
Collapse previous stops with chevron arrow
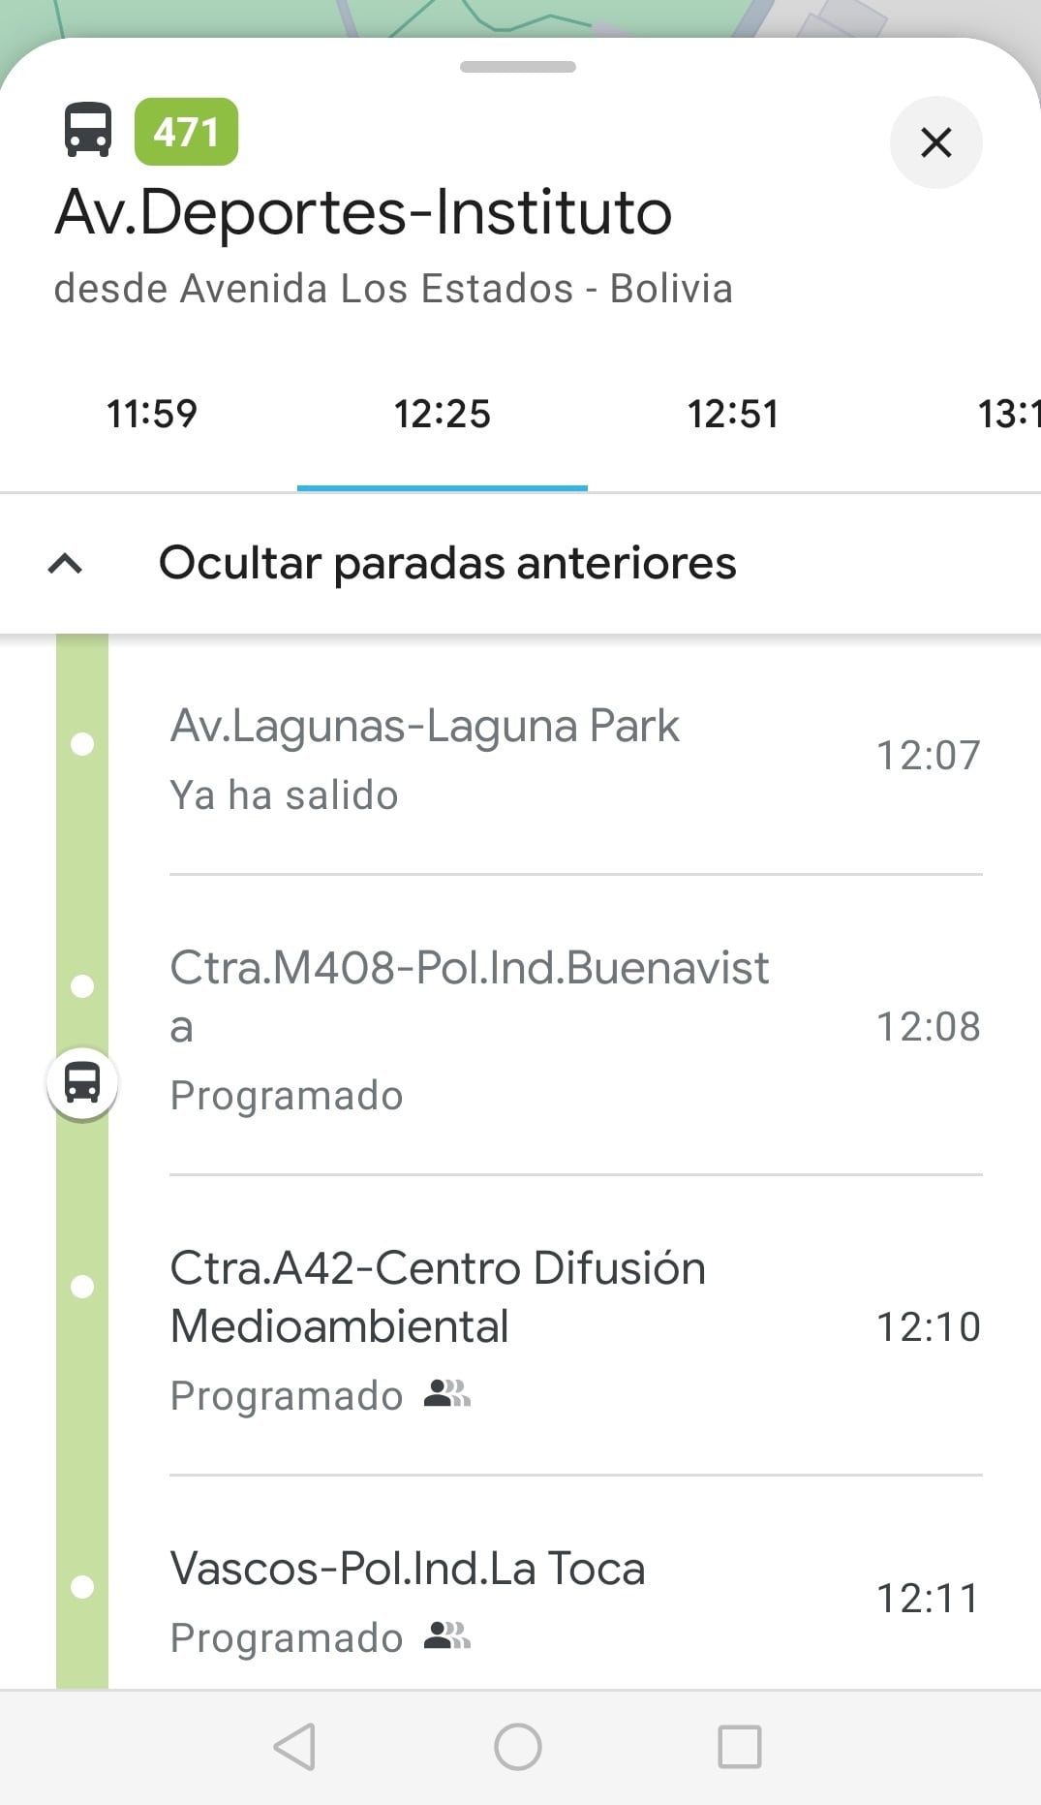tap(65, 563)
